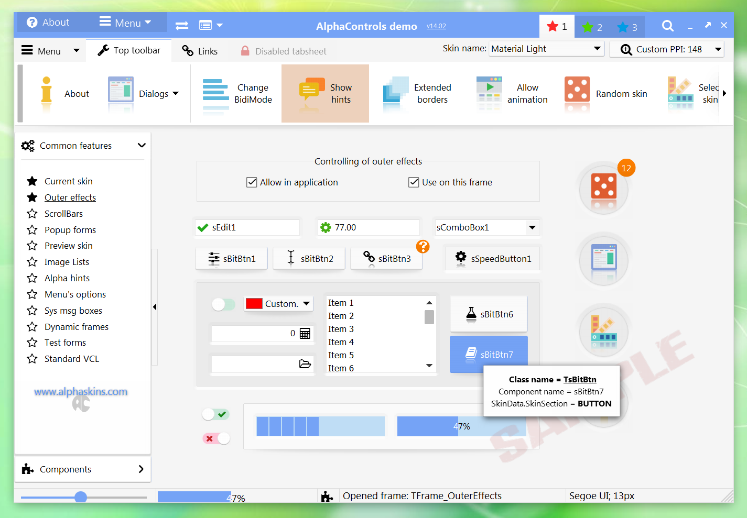
Task: Toggle Allow in application checkbox
Action: click(252, 182)
